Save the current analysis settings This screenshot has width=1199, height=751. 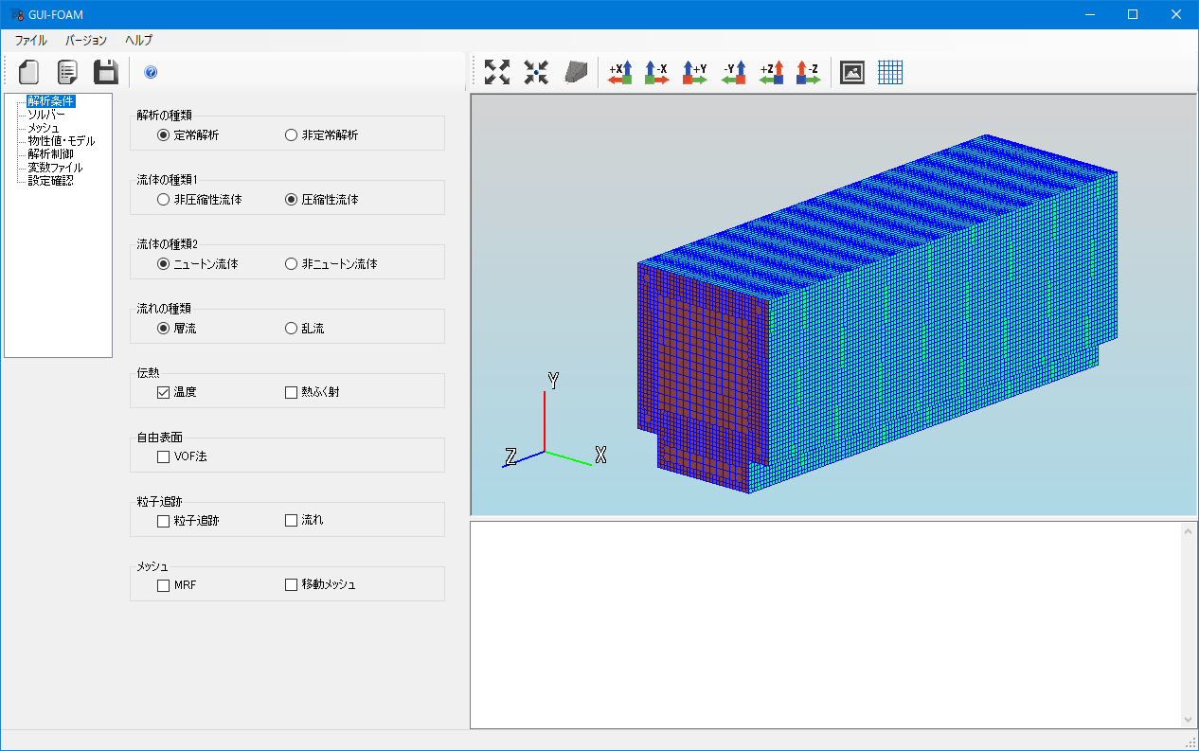coord(105,72)
